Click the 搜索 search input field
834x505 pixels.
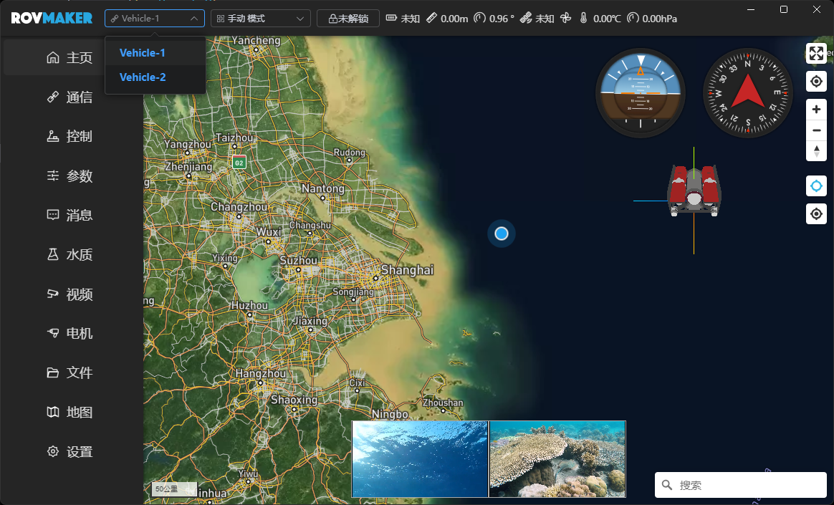point(745,485)
